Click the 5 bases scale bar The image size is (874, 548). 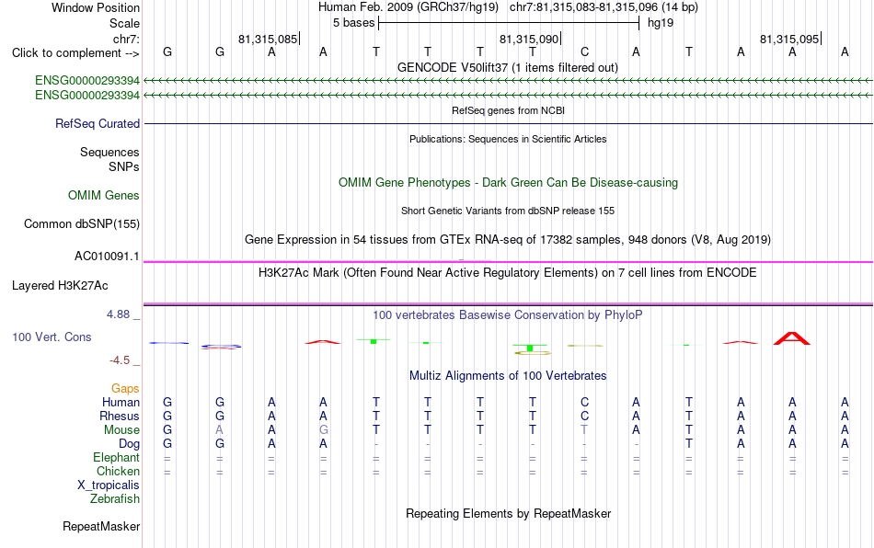point(509,23)
